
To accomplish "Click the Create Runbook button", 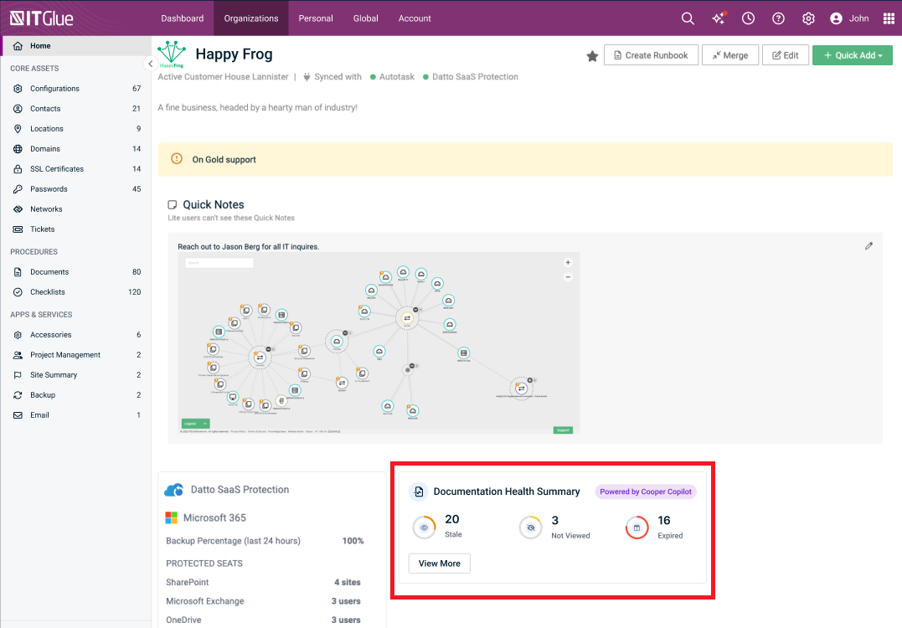I will (x=651, y=55).
